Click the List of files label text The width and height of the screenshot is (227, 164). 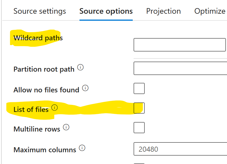pyautogui.click(x=31, y=109)
